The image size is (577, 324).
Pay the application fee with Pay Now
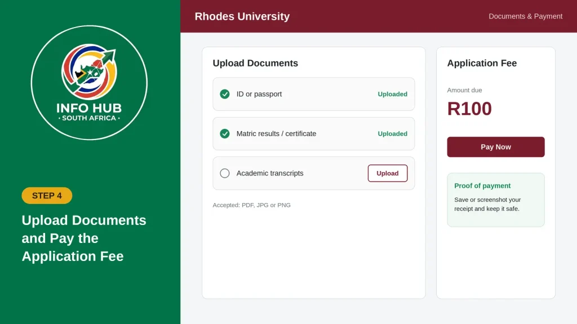pyautogui.click(x=496, y=147)
